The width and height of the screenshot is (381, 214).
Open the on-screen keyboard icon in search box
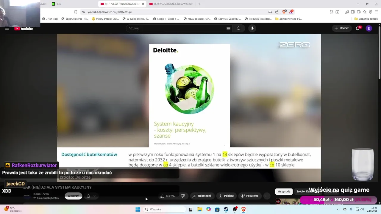coord(228,28)
